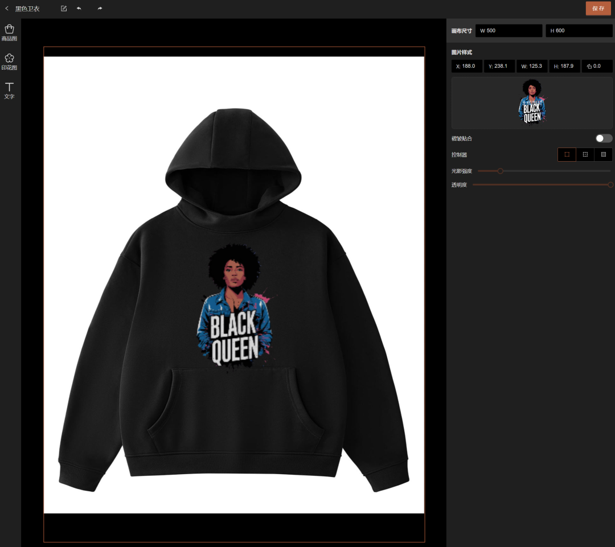The image size is (615, 547).
Task: Click the 光影强度 light intensity slider handle
Action: tap(500, 171)
